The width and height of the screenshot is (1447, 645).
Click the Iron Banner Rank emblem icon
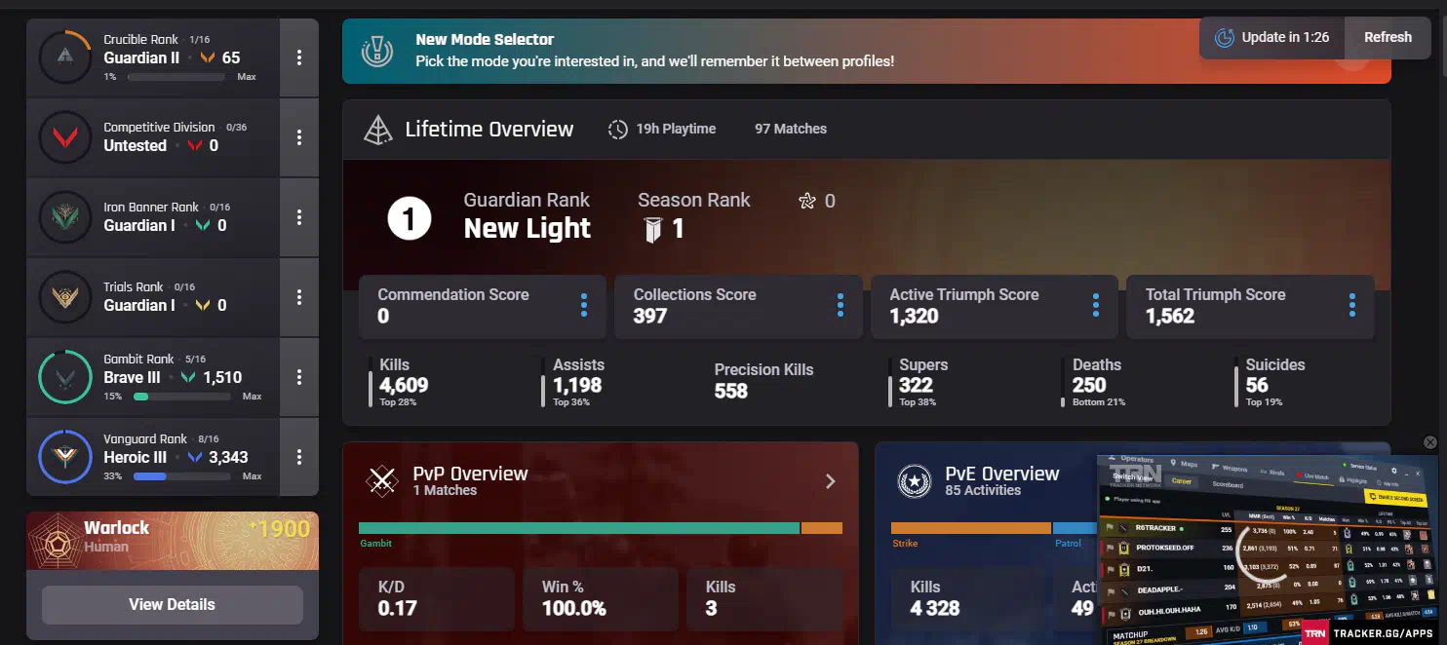point(65,217)
